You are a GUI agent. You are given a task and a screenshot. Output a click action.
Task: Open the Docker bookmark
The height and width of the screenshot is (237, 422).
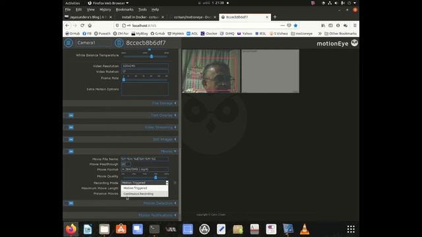pos(209,34)
